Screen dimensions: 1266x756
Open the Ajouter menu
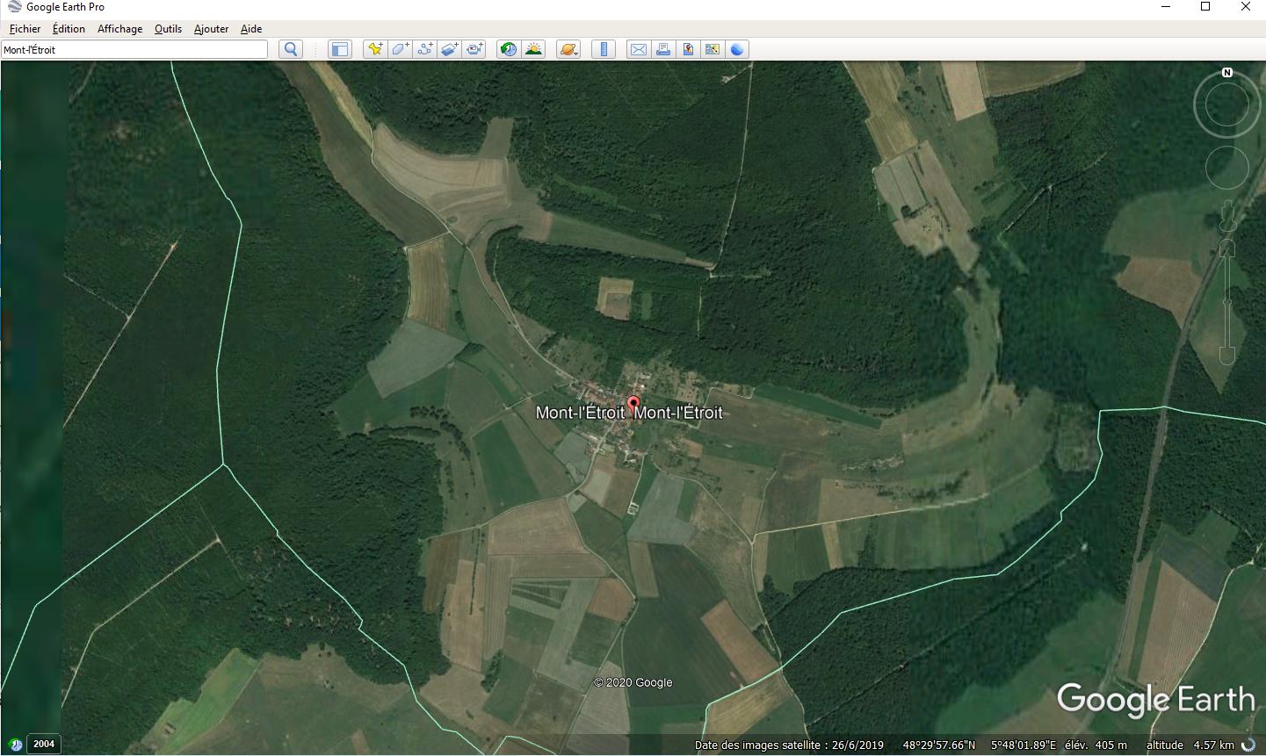tap(211, 29)
